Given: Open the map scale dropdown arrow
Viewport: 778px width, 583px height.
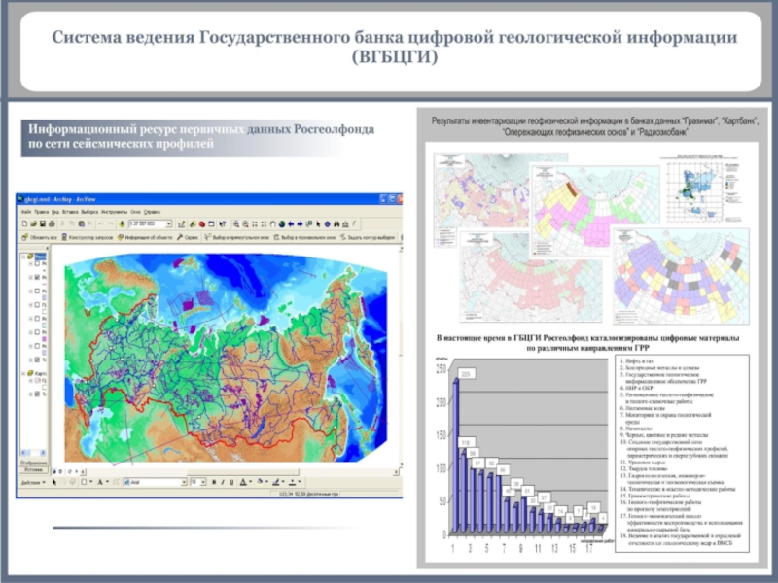Looking at the screenshot, I should [x=168, y=224].
